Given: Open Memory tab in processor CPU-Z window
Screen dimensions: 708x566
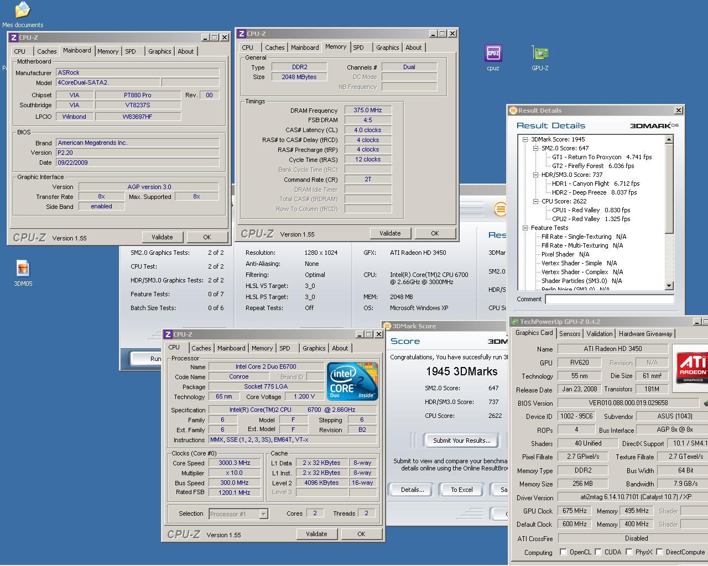Looking at the screenshot, I should tap(262, 348).
